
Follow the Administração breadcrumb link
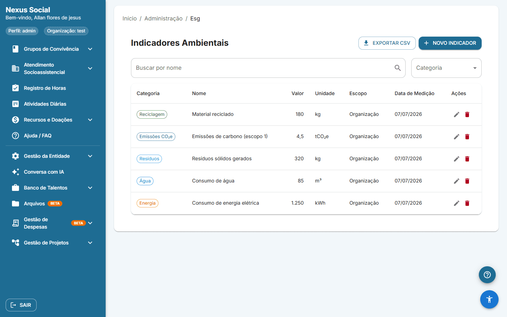163,18
